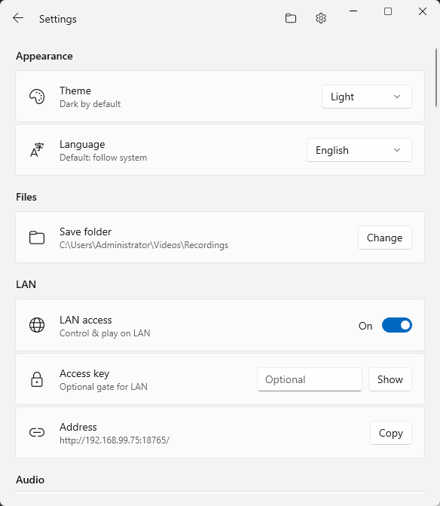Click the Access key lock icon
Viewport: 440px width, 506px height.
click(37, 379)
